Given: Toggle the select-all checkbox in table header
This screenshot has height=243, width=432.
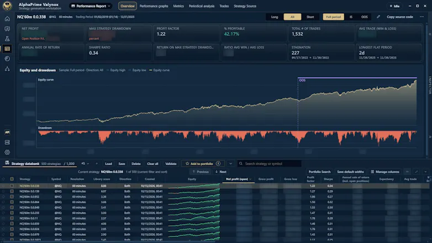Looking at the screenshot, I should point(12,179).
